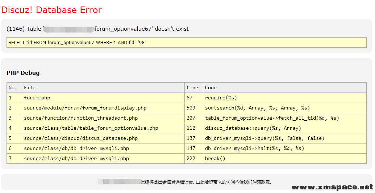375x193 pixels.
Task: Click the "File" column header
Action: (103, 87)
